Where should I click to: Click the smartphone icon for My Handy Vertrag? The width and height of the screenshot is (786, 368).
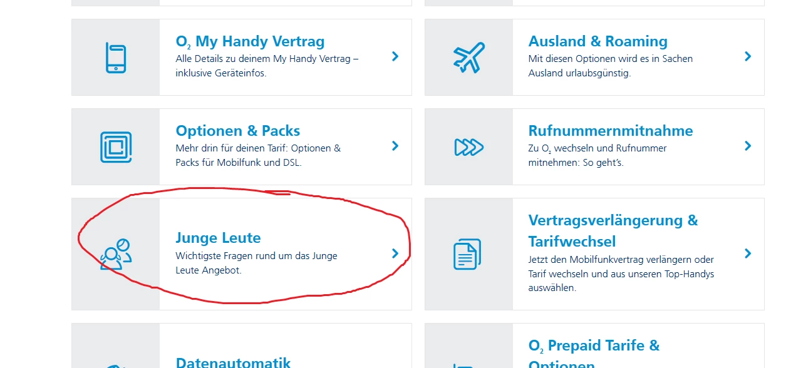coord(116,58)
